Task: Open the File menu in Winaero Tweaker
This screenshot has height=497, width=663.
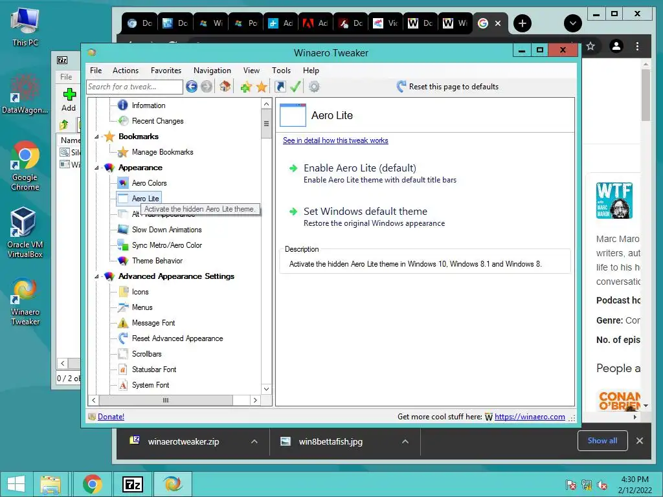Action: coord(96,71)
